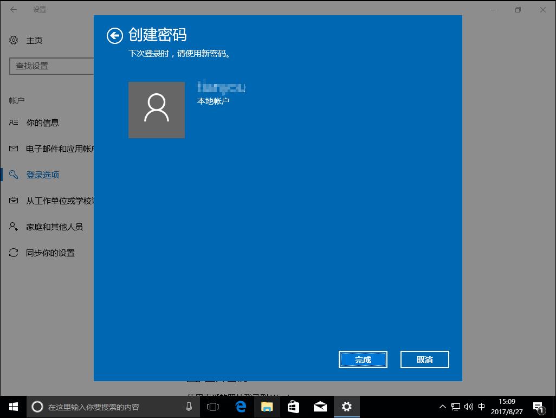Expand hidden icons in the system tray
The width and height of the screenshot is (556, 418).
point(443,406)
